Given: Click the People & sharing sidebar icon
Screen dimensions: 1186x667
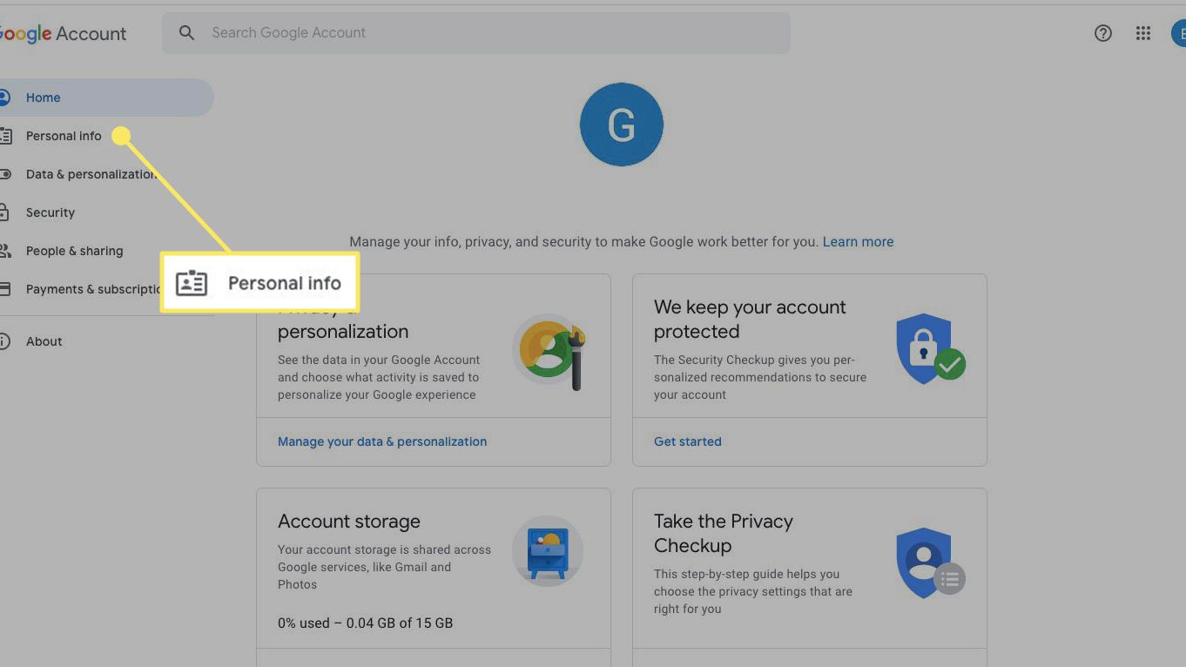Looking at the screenshot, I should [x=4, y=251].
